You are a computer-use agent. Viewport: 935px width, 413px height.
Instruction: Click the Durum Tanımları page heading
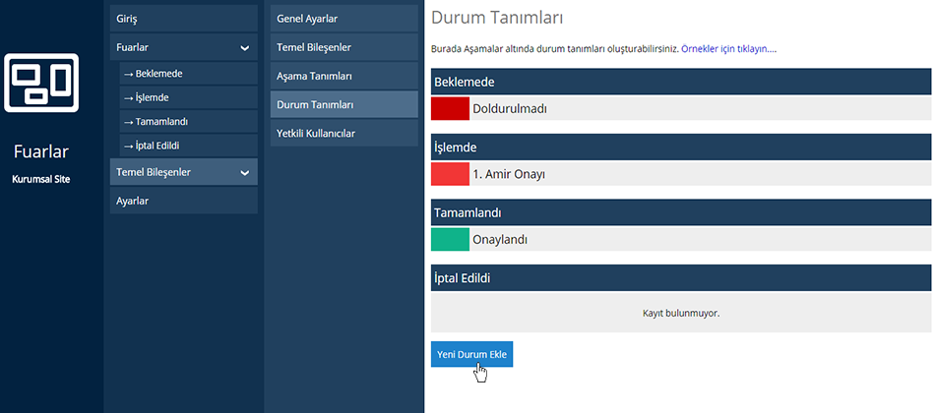497,18
